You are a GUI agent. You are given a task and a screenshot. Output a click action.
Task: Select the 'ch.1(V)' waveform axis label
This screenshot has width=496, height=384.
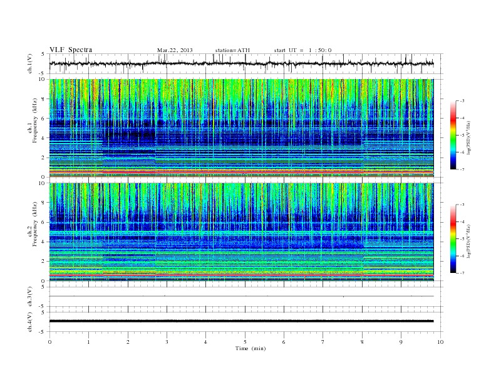30,64
